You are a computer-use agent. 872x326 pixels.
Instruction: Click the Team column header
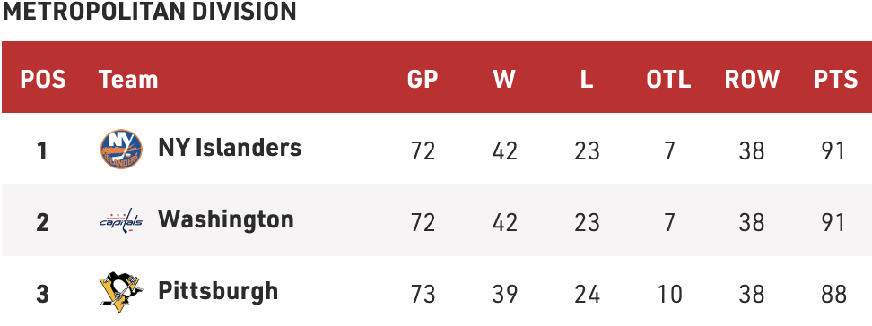(x=128, y=80)
